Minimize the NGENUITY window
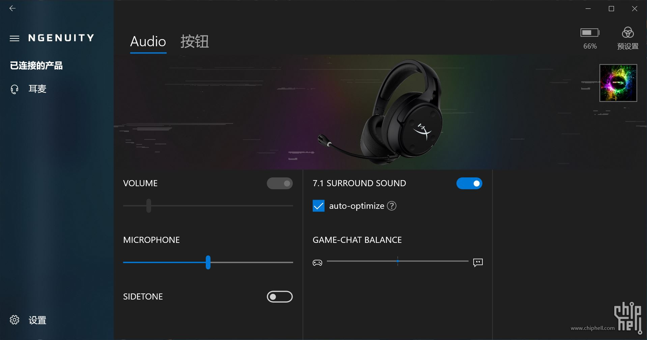Screen dimensions: 647x340 coord(588,8)
